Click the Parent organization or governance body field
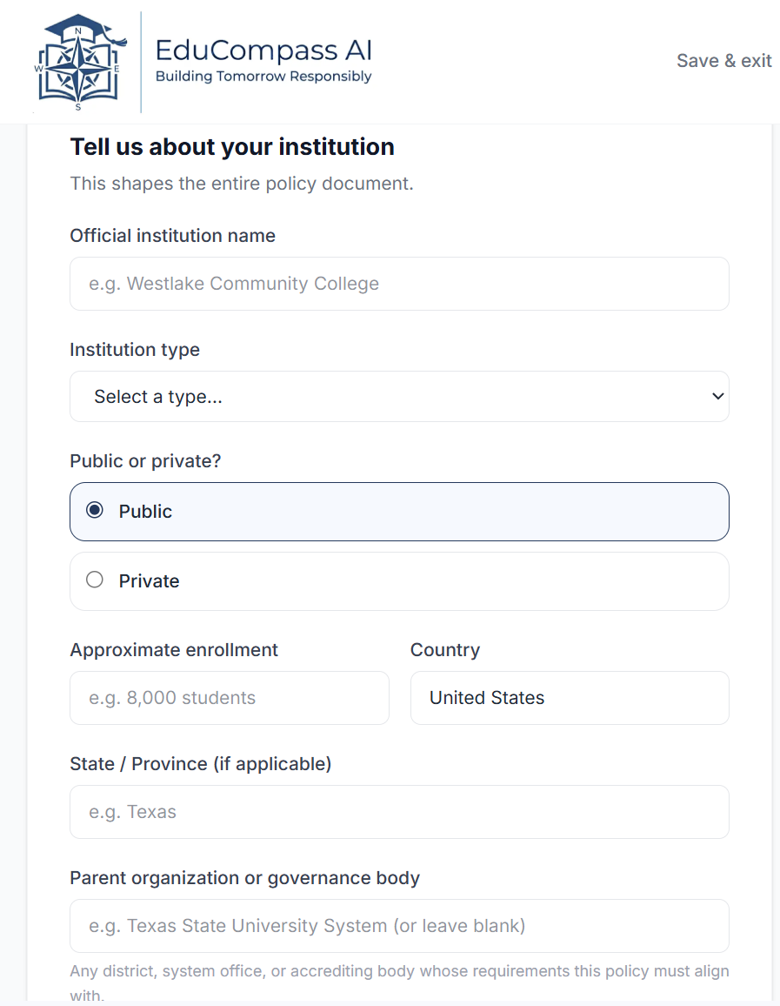 click(399, 926)
